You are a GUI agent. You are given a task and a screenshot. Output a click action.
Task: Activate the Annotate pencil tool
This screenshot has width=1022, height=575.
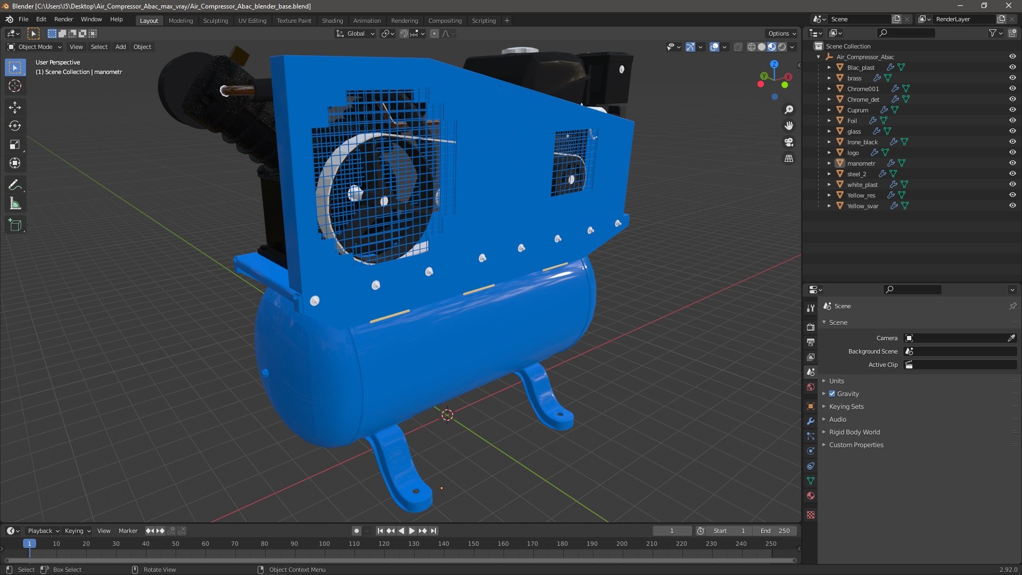tap(15, 185)
